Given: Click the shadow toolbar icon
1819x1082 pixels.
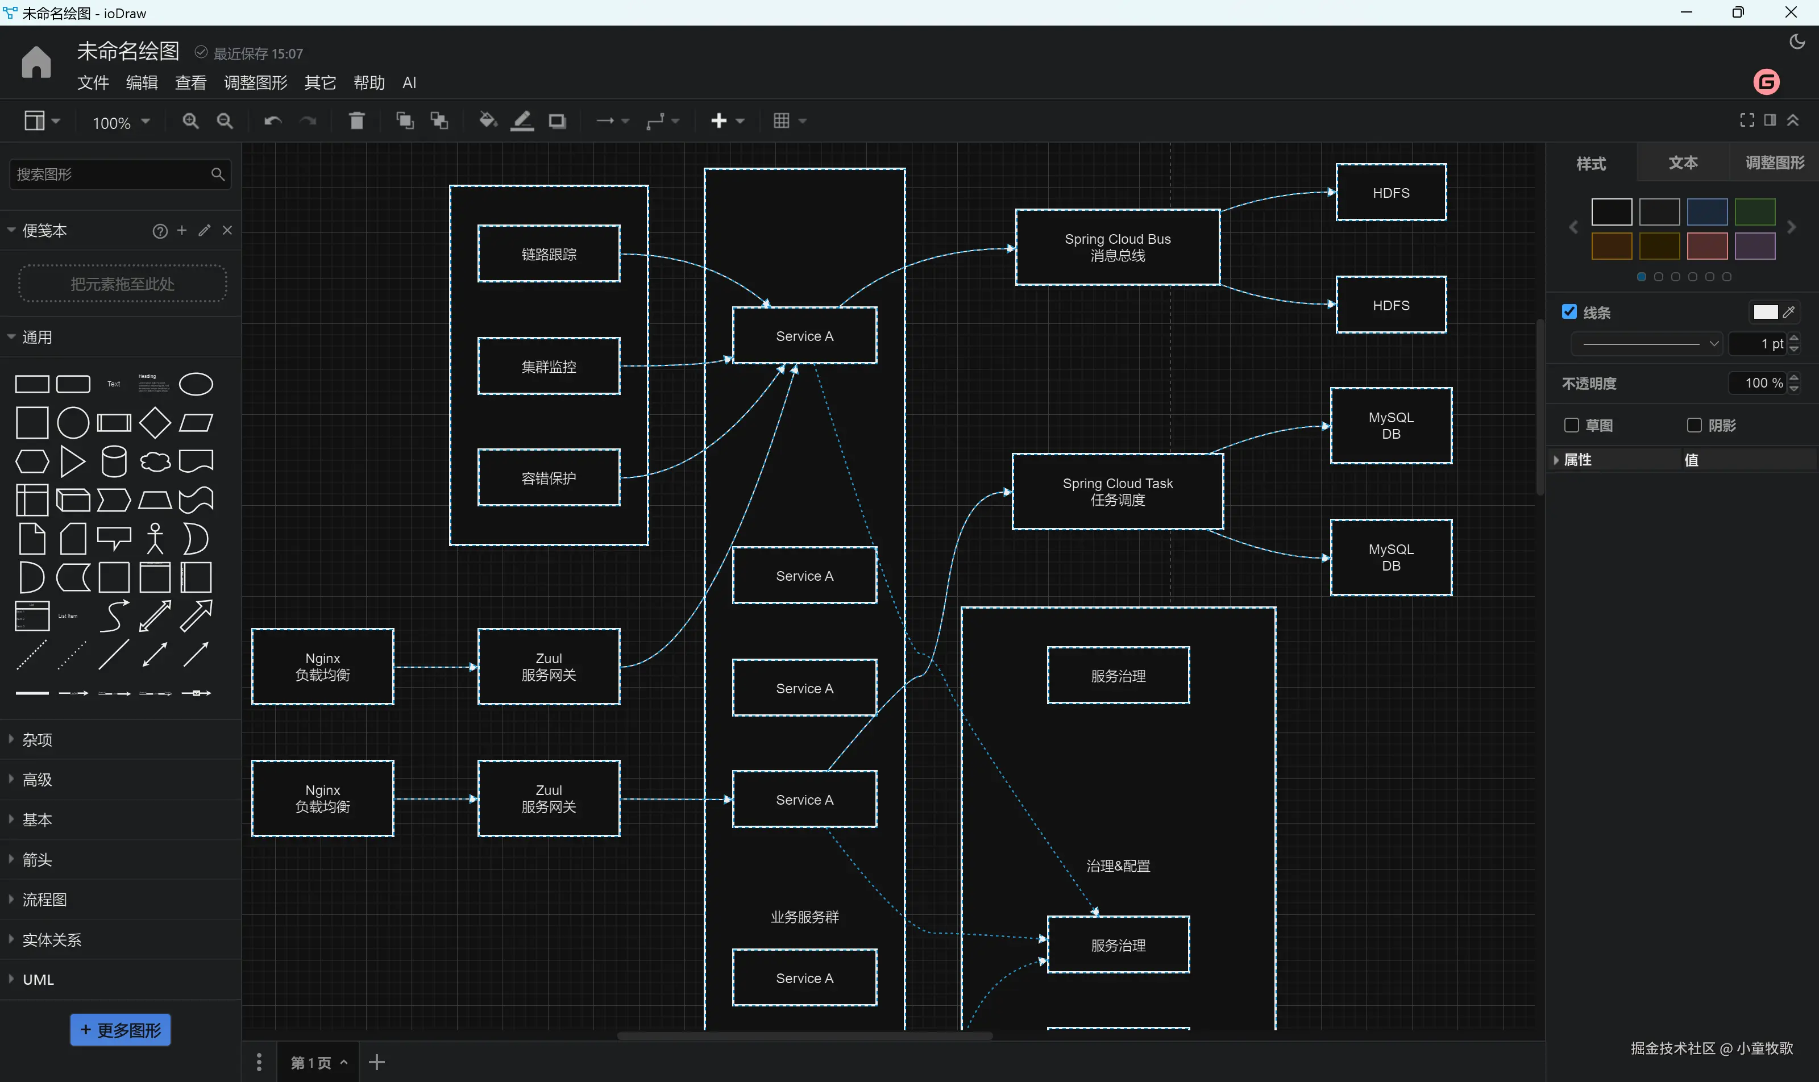Looking at the screenshot, I should (x=557, y=121).
